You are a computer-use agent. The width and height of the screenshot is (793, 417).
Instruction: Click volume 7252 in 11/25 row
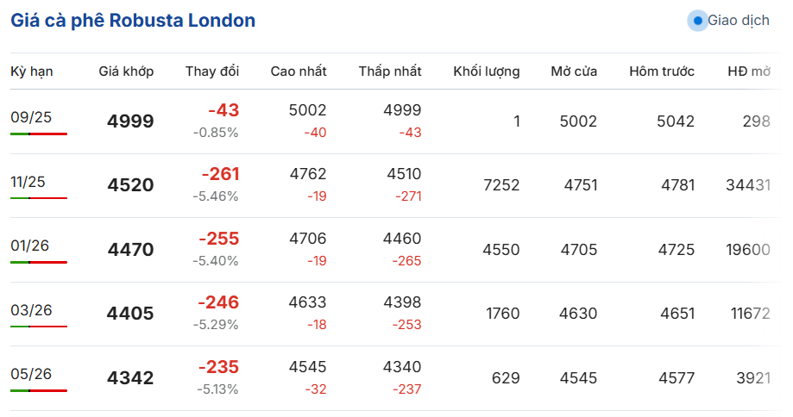[501, 184]
